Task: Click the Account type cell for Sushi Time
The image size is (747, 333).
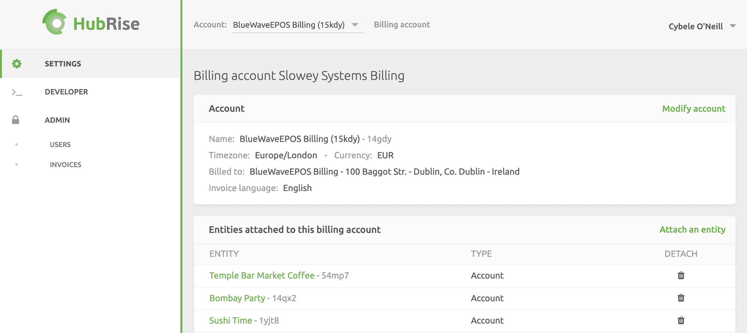Action: (487, 320)
